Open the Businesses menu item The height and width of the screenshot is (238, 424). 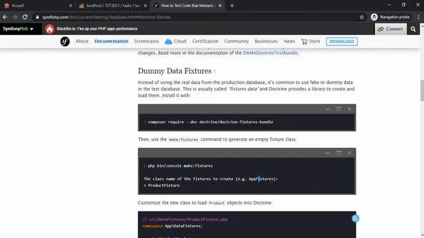coord(266,41)
